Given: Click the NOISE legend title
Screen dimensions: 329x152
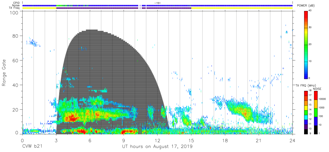Looking at the screenshot, I should pos(317,89).
